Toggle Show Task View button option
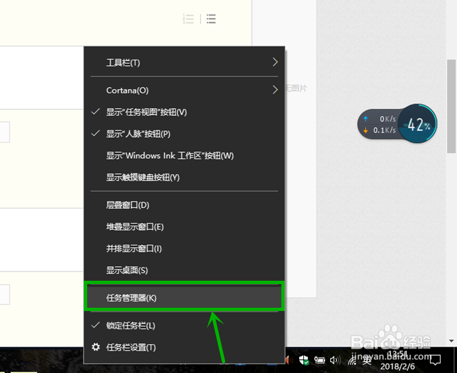 pyautogui.click(x=184, y=112)
